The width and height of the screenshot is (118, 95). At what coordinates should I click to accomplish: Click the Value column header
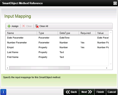click(x=102, y=33)
